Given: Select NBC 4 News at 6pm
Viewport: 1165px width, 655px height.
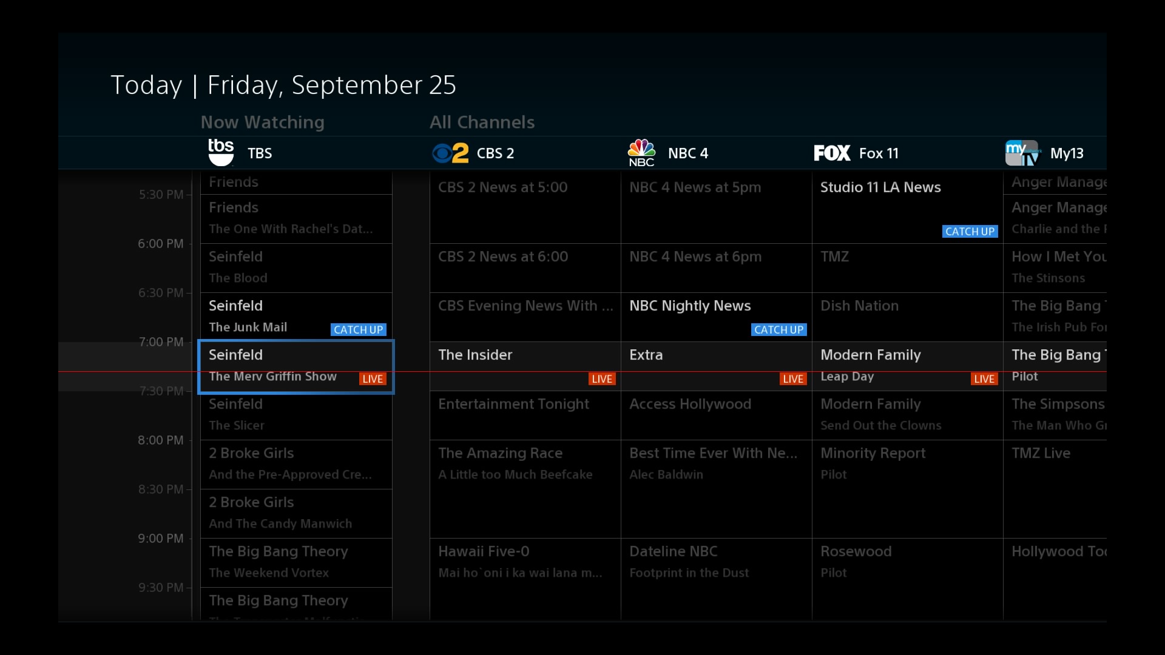Looking at the screenshot, I should point(716,268).
